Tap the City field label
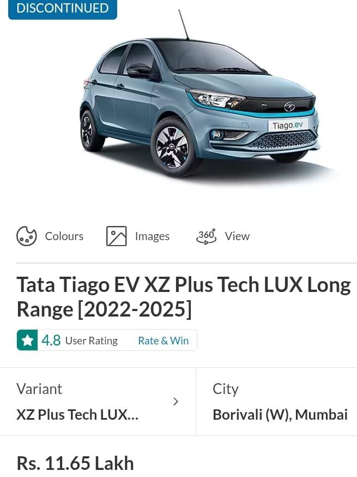This screenshot has width=357, height=477. coord(226,389)
